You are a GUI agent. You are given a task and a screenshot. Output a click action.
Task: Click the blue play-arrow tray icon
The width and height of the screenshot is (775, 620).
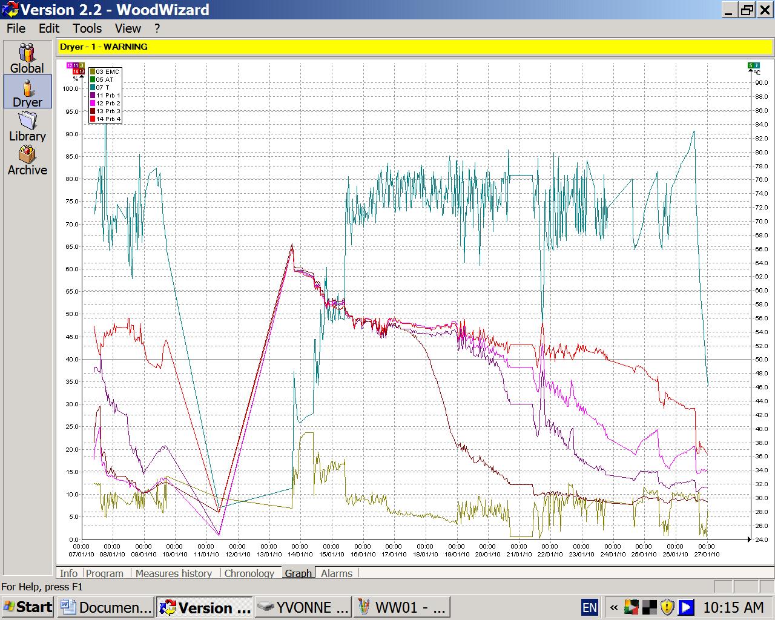pyautogui.click(x=686, y=607)
